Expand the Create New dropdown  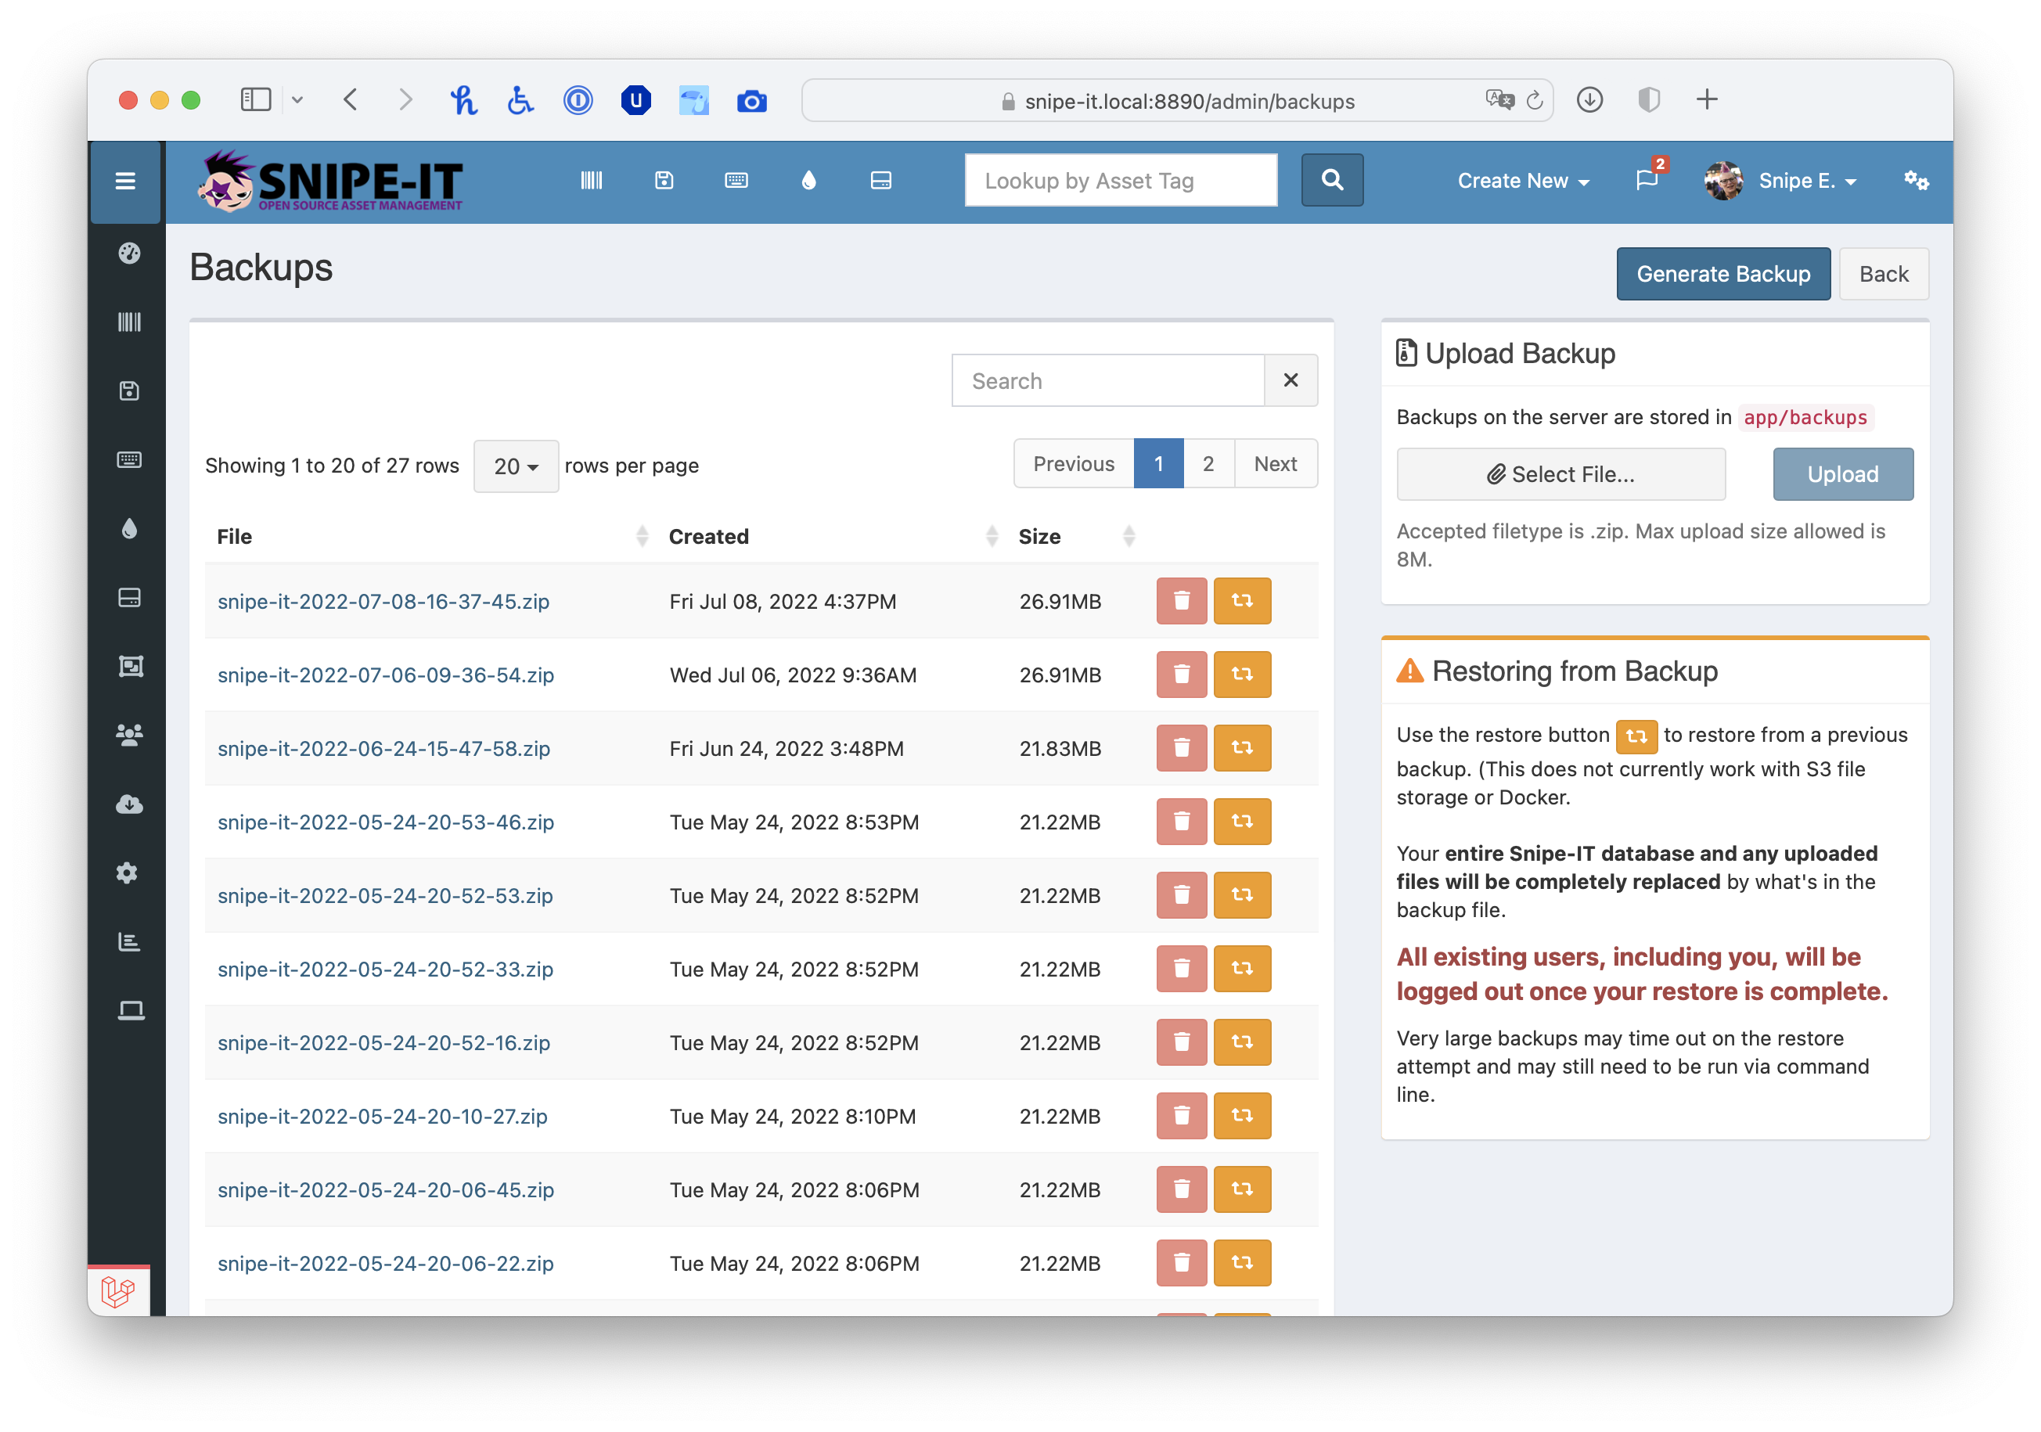pyautogui.click(x=1523, y=182)
